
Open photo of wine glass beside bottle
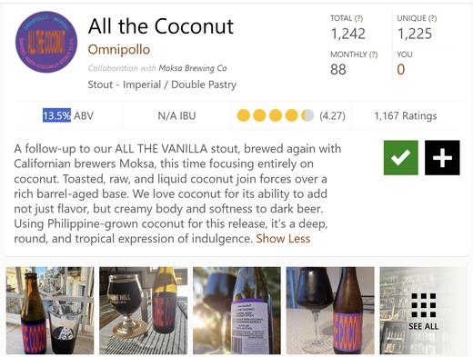[x=330, y=311]
